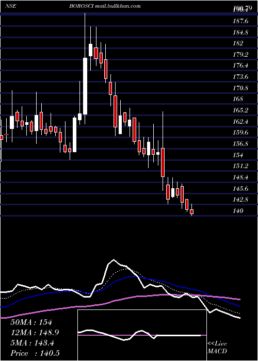Click the NSE exchange label
Screen dimensions: 258x361
(x=10, y=6)
